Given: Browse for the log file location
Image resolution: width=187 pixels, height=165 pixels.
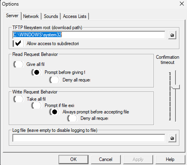Looking at the screenshot, I should [x=172, y=138].
